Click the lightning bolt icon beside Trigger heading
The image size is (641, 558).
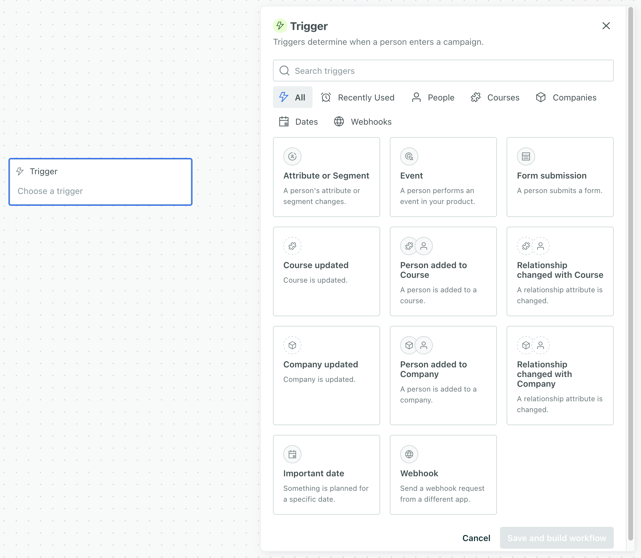pos(279,26)
